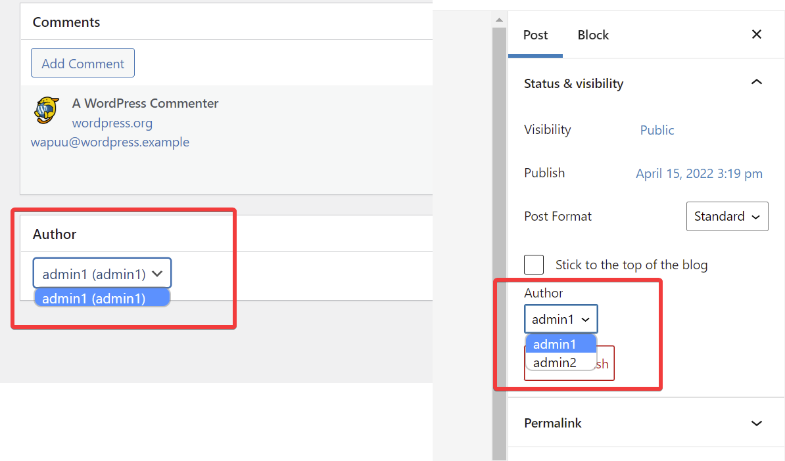785x461 pixels.
Task: Click the April 15, 2022 publish date
Action: 699,173
